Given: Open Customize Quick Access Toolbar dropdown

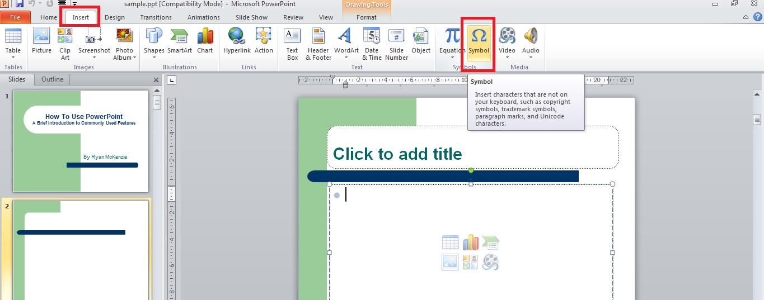Looking at the screenshot, I should (x=74, y=4).
